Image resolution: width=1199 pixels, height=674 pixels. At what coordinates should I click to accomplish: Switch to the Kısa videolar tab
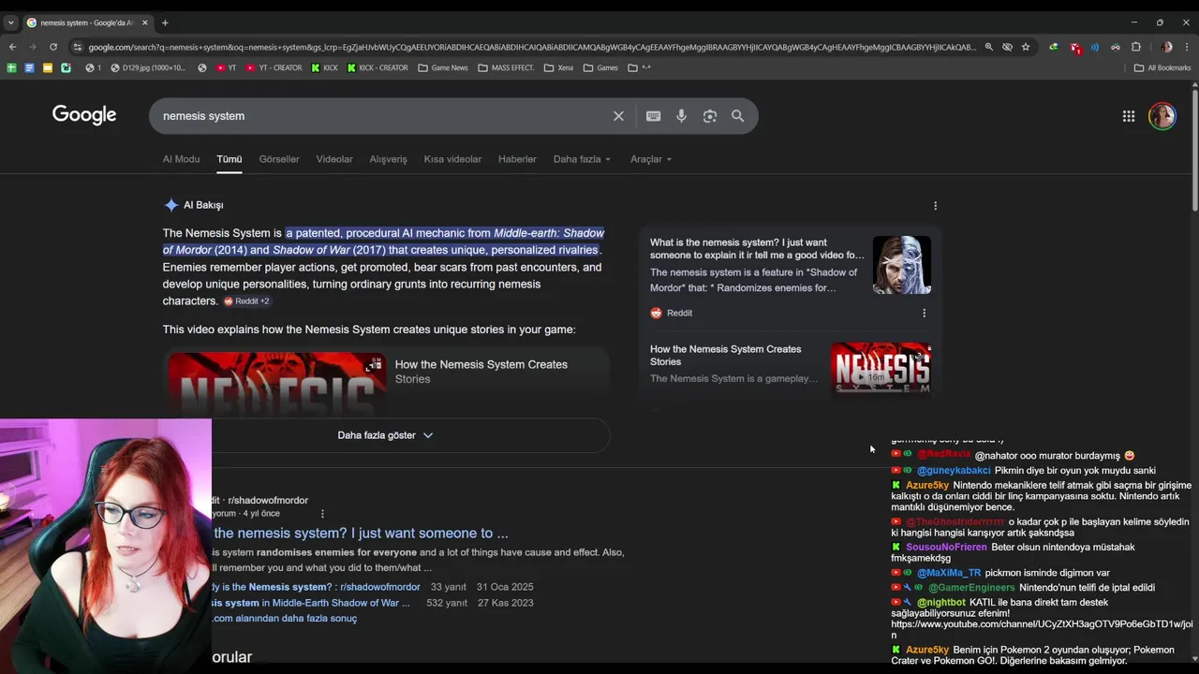click(x=452, y=159)
